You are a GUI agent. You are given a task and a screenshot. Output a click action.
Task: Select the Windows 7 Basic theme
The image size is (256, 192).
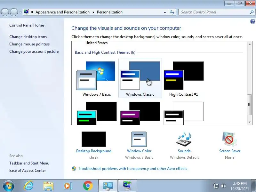97,78
